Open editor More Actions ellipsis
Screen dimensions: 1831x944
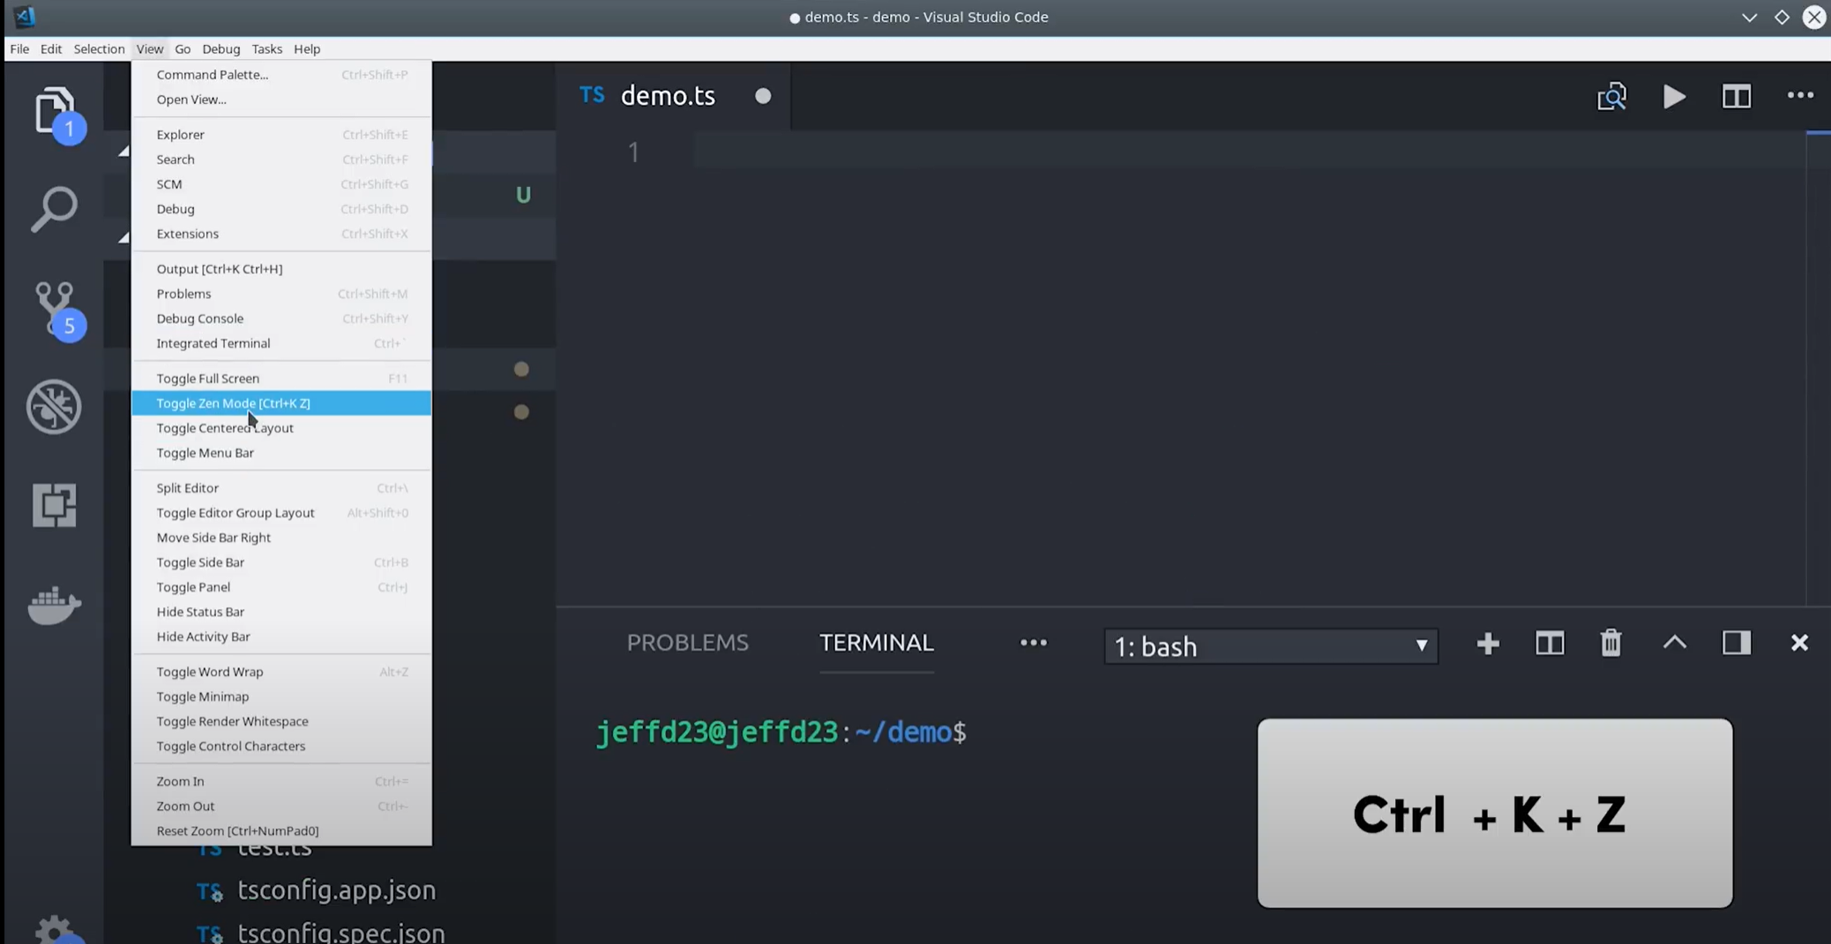(1800, 95)
